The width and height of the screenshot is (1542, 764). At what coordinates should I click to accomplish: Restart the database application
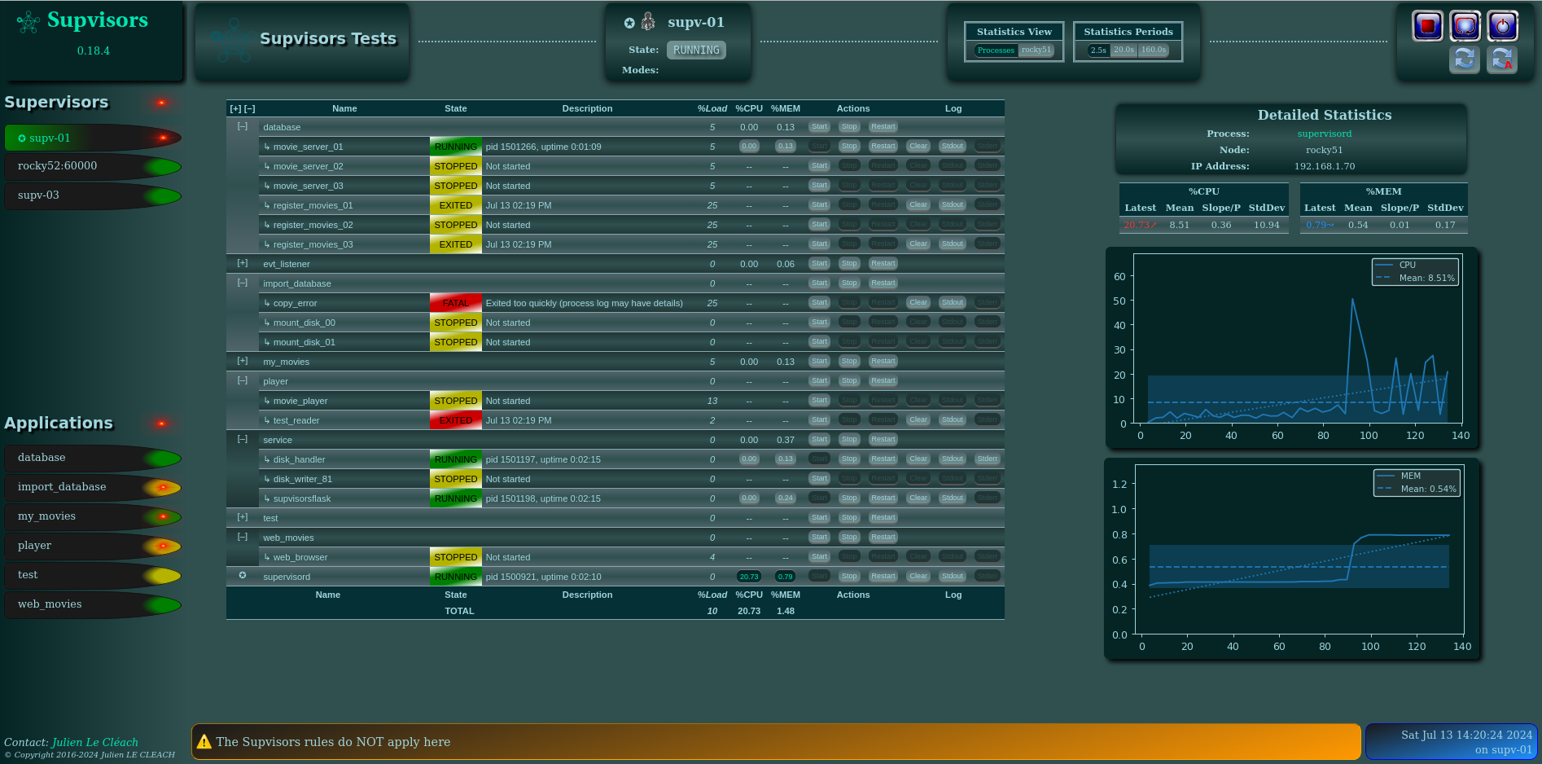click(x=883, y=127)
